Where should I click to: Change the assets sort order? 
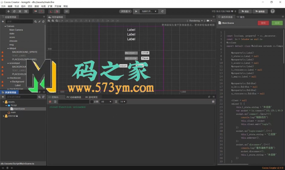click(x=43, y=97)
